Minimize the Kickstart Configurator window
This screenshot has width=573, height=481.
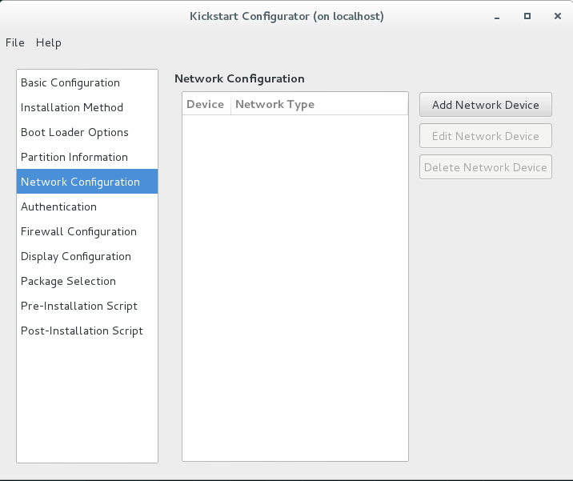click(497, 17)
